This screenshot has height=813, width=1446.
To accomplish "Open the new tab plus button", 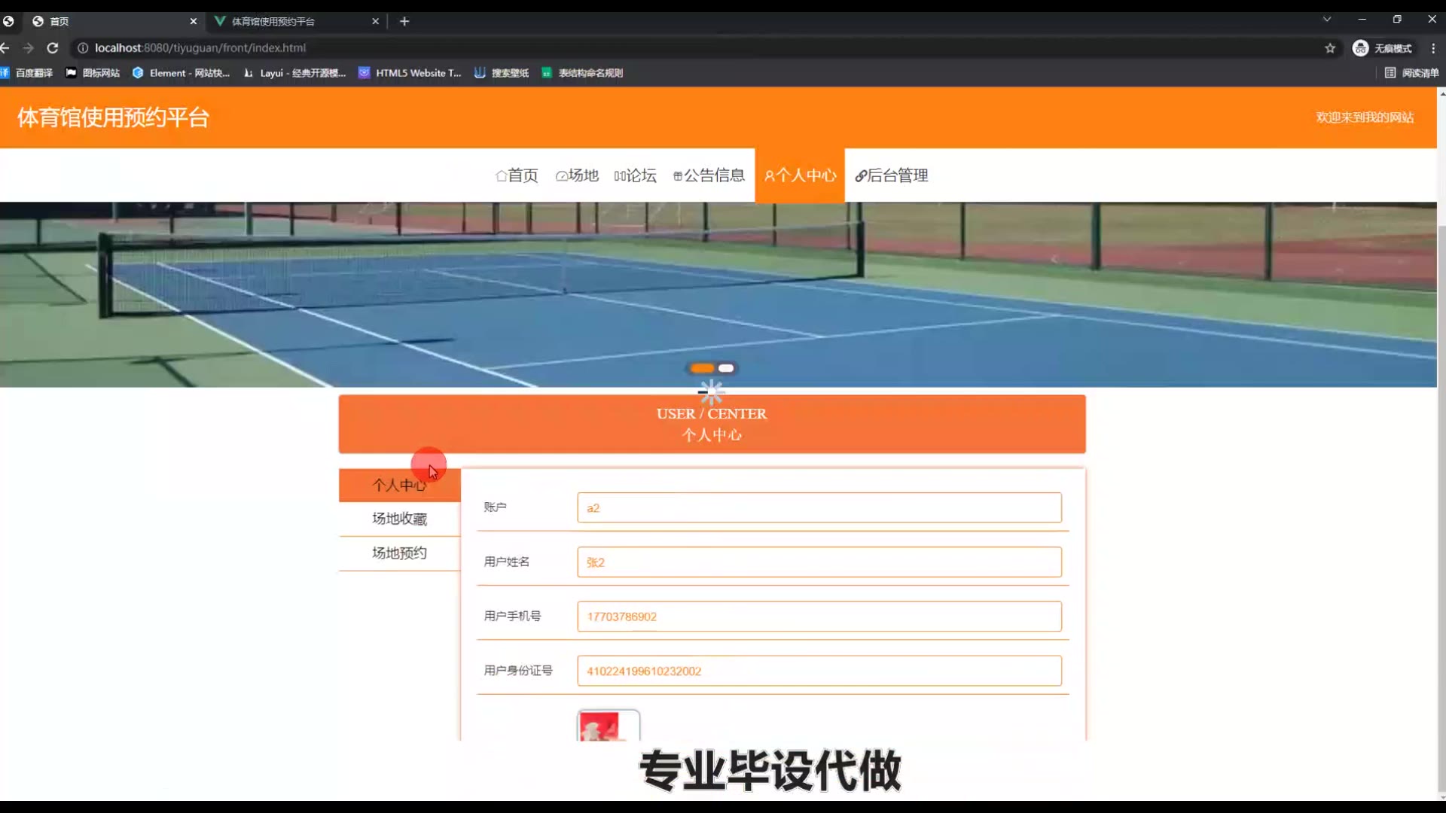I will pos(404,21).
